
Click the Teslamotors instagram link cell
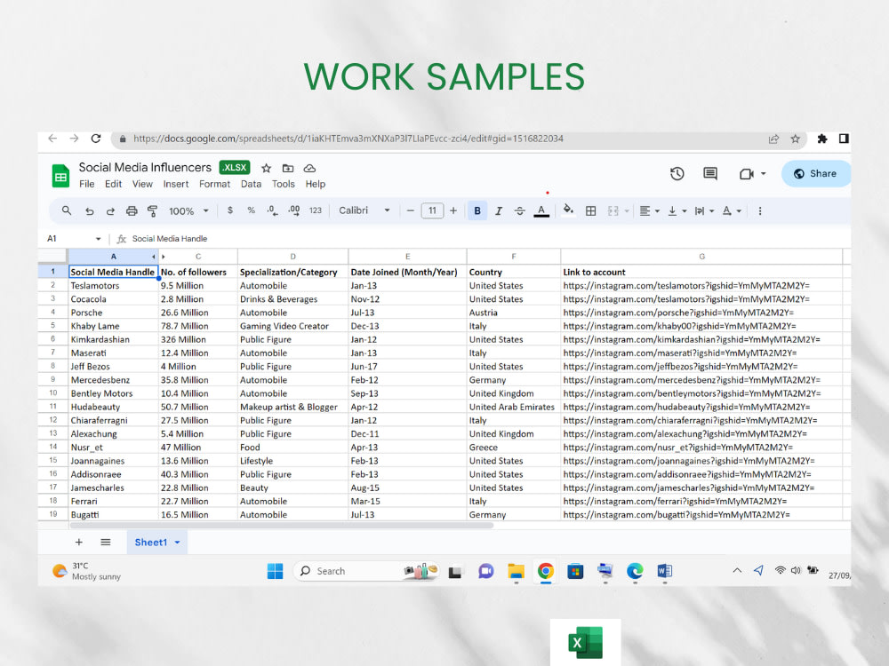(701, 285)
